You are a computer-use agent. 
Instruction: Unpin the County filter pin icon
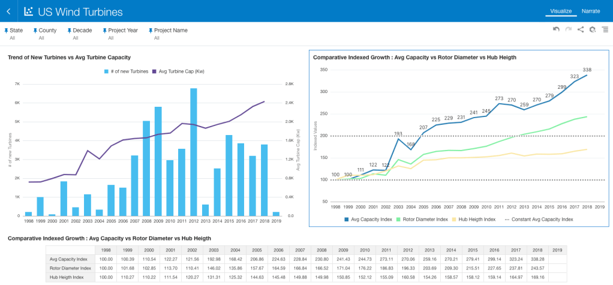(35, 30)
